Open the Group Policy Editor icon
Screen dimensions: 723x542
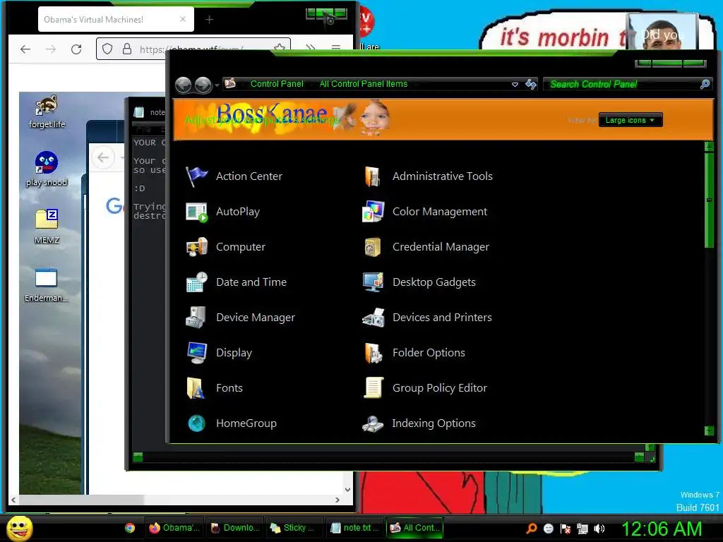pos(373,388)
